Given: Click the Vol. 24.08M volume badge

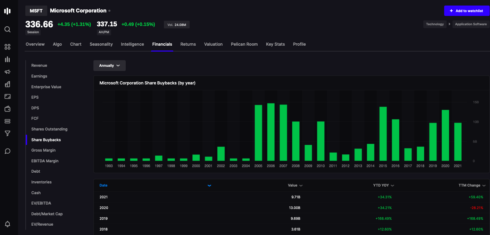Looking at the screenshot, I should point(177,25).
